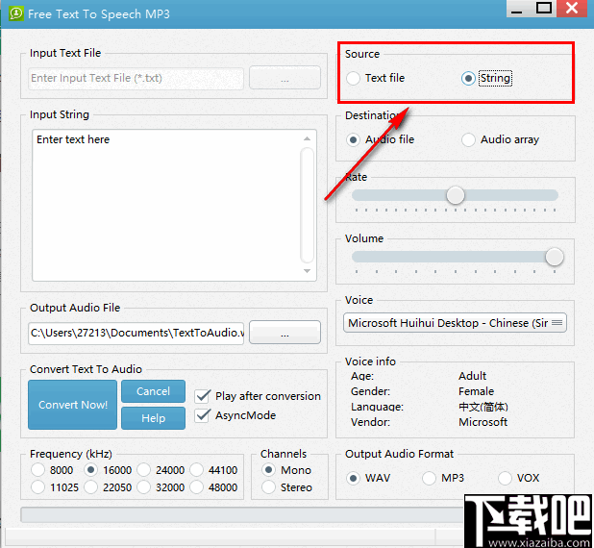Click the text area scroll down arrow
Viewport: 594px width, 548px height.
308,271
